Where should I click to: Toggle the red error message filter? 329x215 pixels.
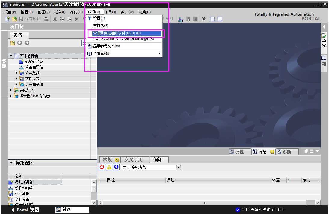point(102,167)
